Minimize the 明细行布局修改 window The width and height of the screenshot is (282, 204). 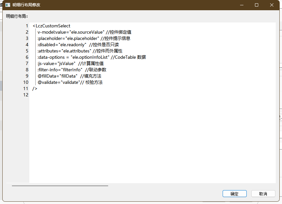coord(242,5)
